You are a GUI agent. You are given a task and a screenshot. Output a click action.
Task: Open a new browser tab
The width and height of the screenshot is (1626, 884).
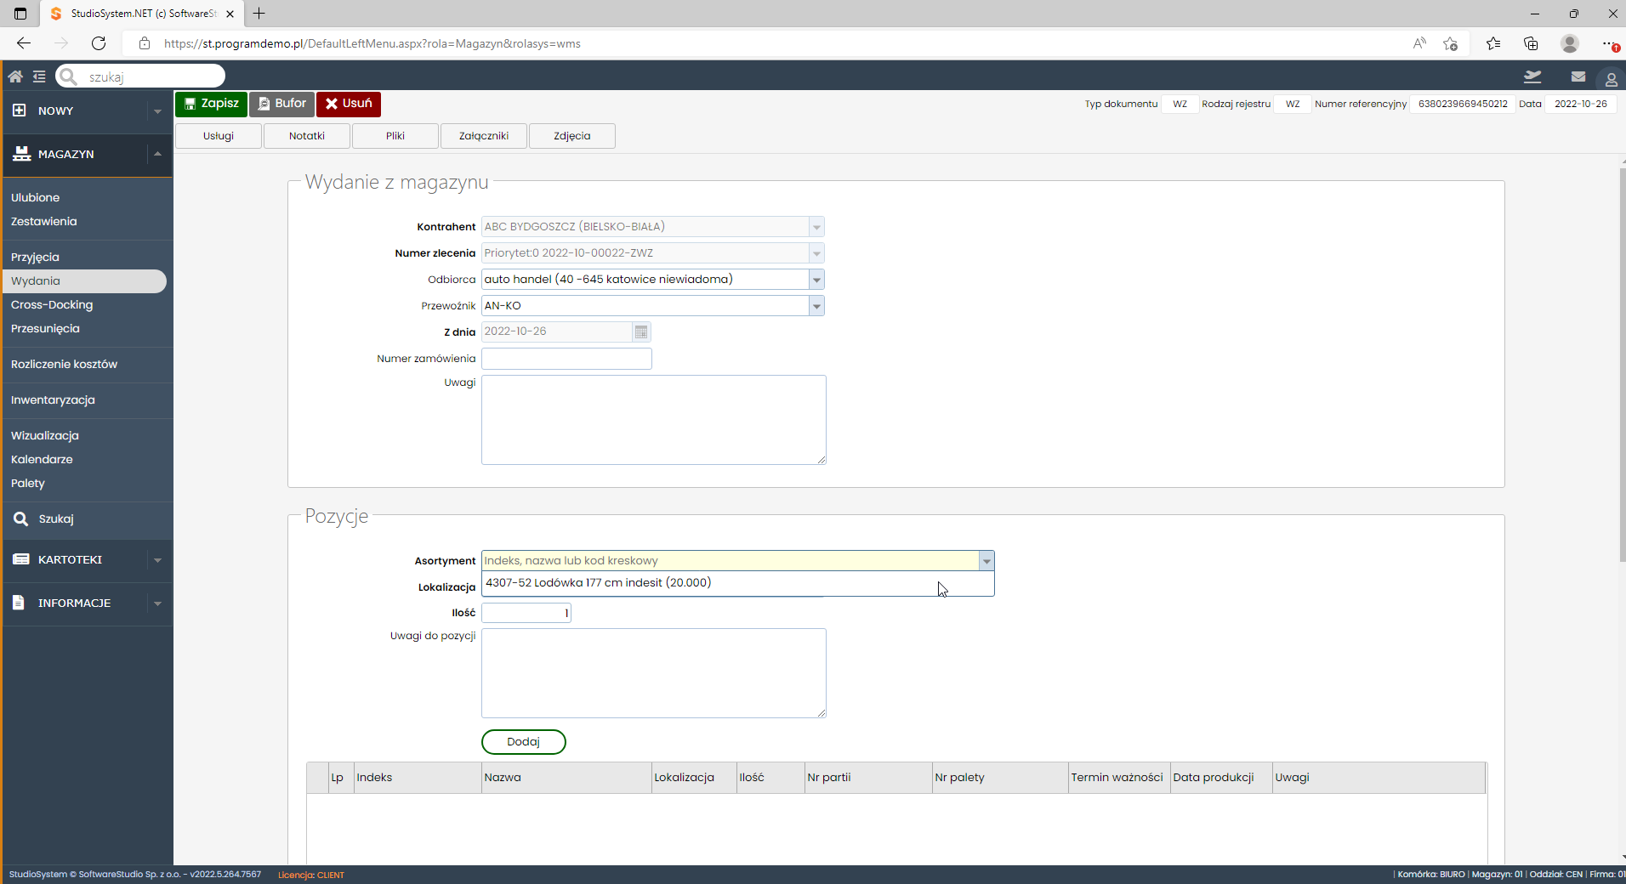pyautogui.click(x=259, y=14)
